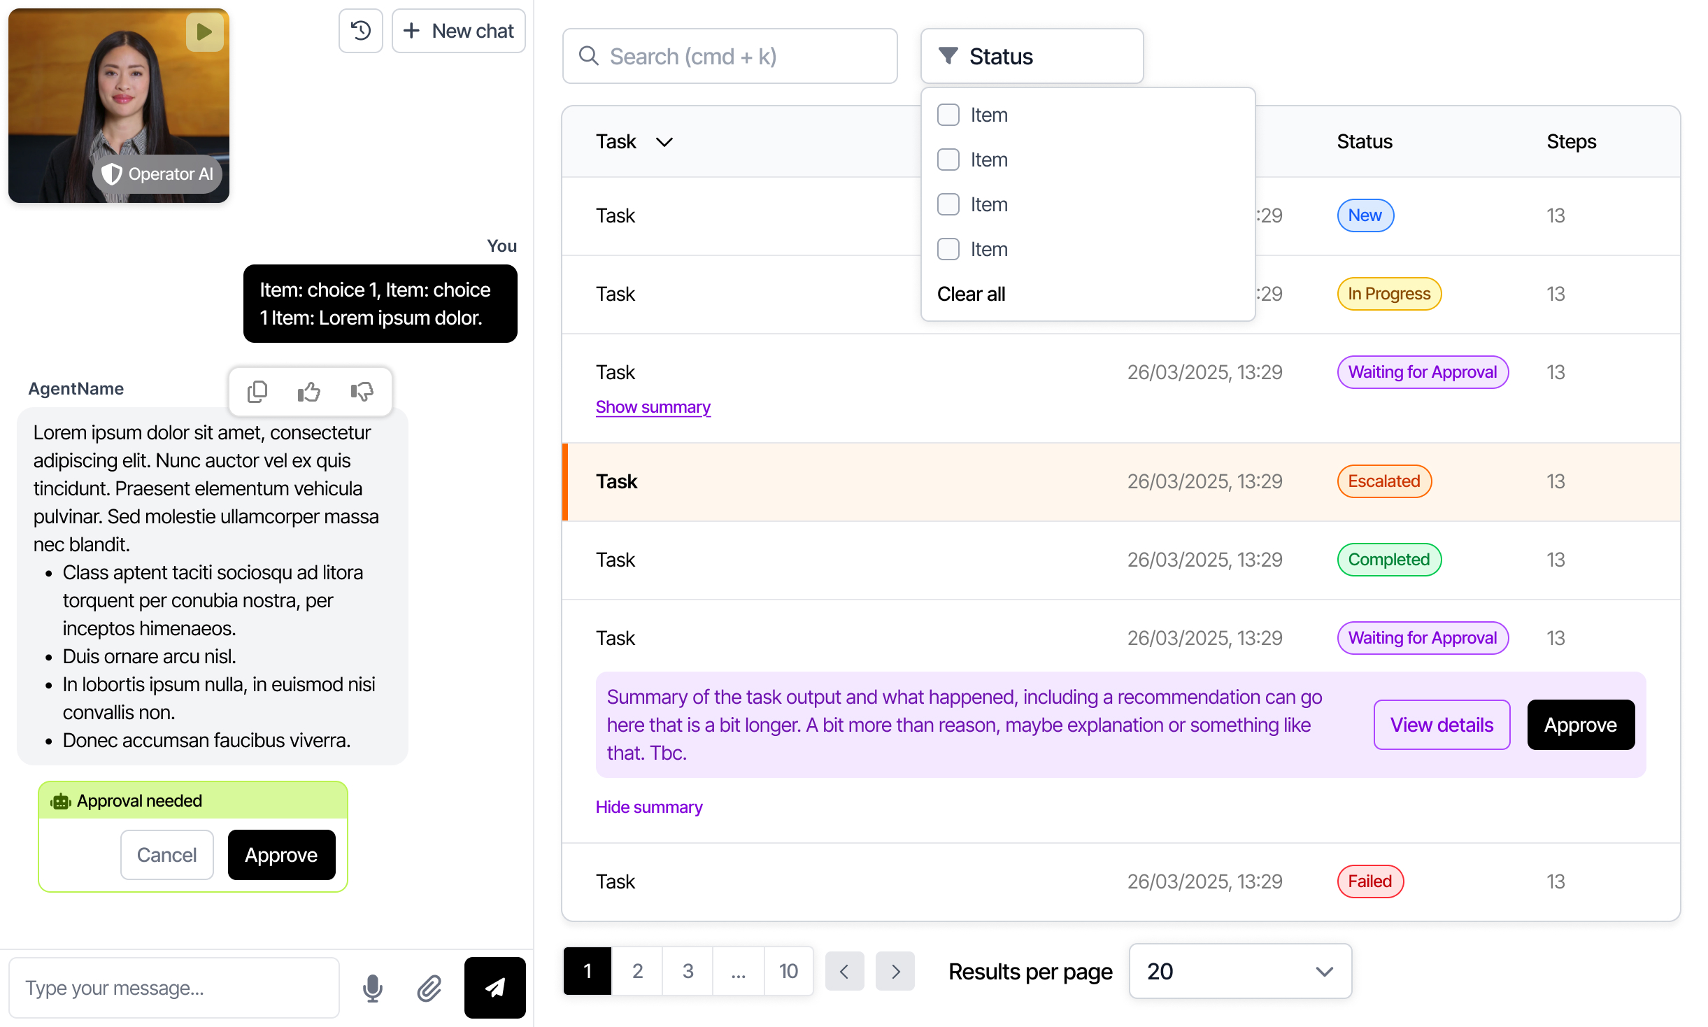Image resolution: width=1708 pixels, height=1027 pixels.
Task: Play the Operator AI video
Action: (x=204, y=32)
